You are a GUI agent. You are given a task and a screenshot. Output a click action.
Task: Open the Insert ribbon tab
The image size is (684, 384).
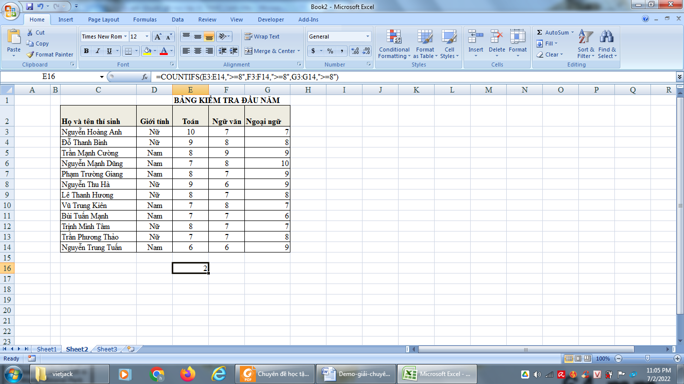[x=66, y=19]
